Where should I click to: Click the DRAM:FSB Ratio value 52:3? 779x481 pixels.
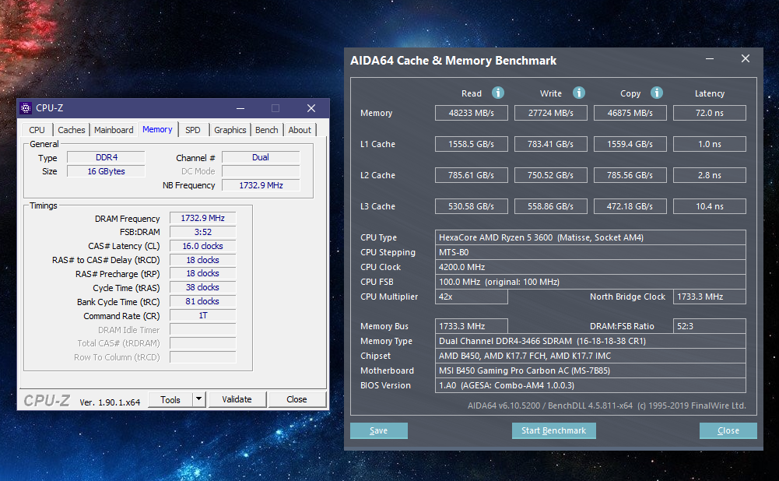coord(710,326)
